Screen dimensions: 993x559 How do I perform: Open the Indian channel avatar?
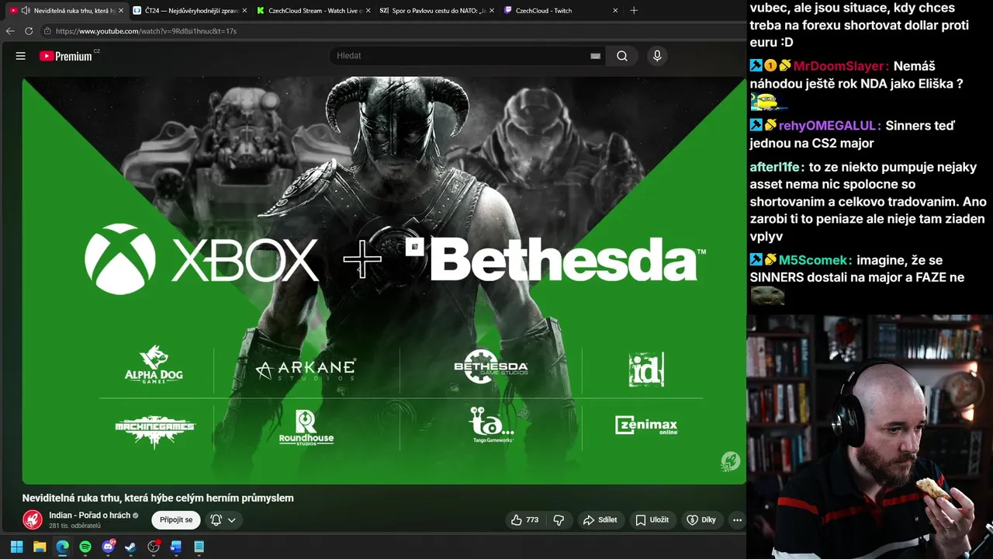(x=33, y=520)
